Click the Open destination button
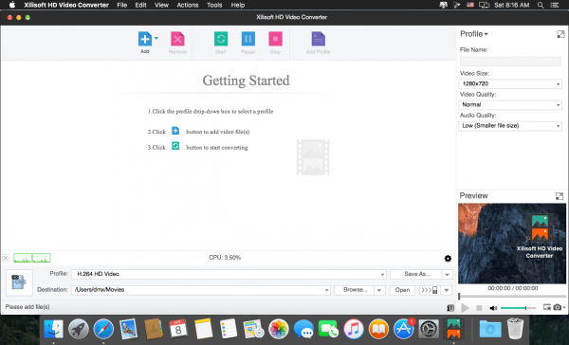The image size is (569, 345). [402, 290]
